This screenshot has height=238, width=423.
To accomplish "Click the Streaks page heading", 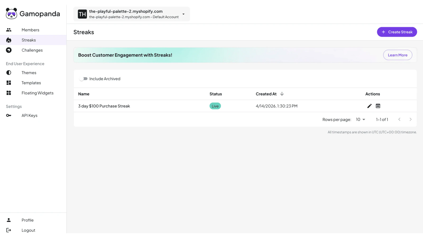I will point(84,32).
